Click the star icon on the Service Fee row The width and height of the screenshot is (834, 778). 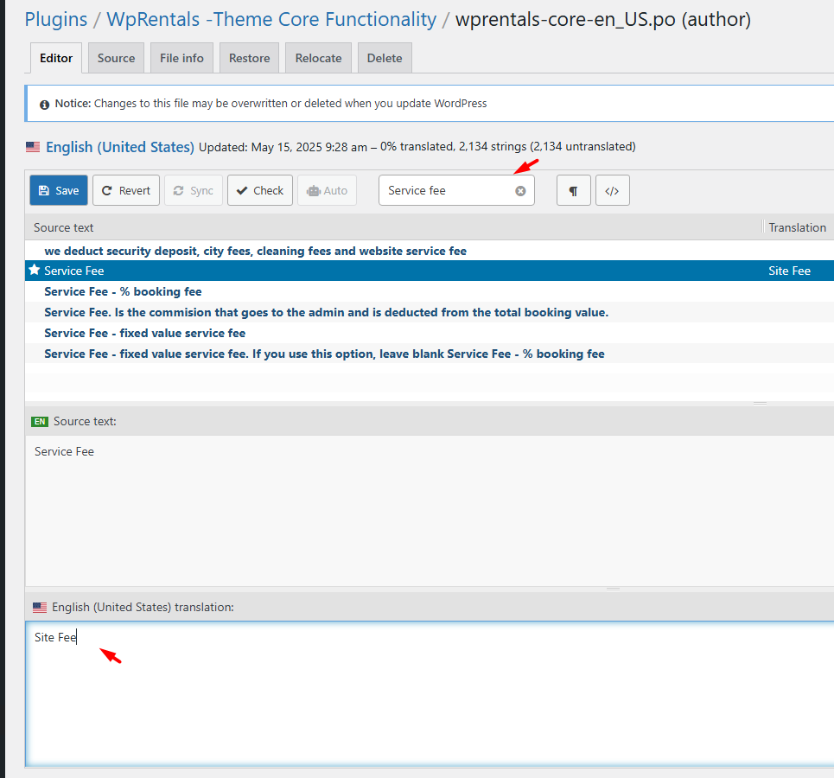(x=35, y=271)
